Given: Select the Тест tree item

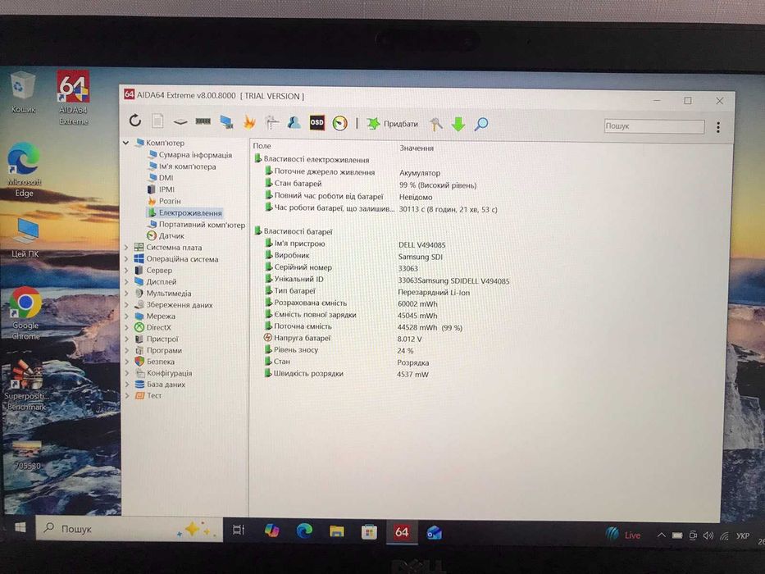Looking at the screenshot, I should tap(154, 395).
